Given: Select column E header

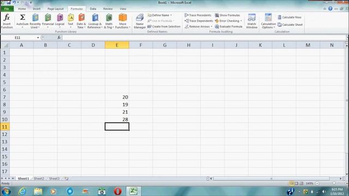Looking at the screenshot, I should coord(117,45).
